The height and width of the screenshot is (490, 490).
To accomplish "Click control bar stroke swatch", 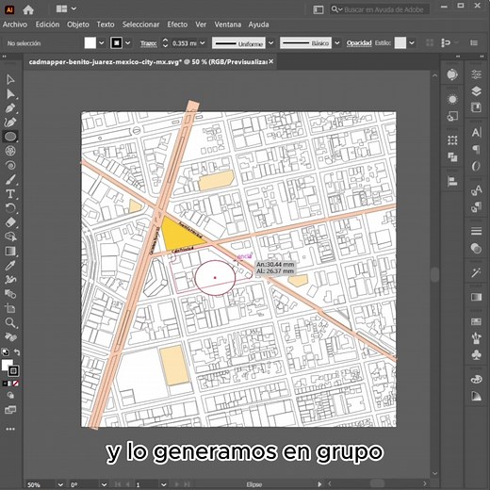I will 116,43.
